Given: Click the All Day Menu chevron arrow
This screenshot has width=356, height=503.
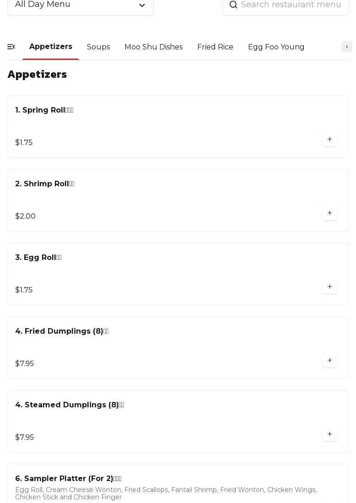Looking at the screenshot, I should pyautogui.click(x=142, y=5).
